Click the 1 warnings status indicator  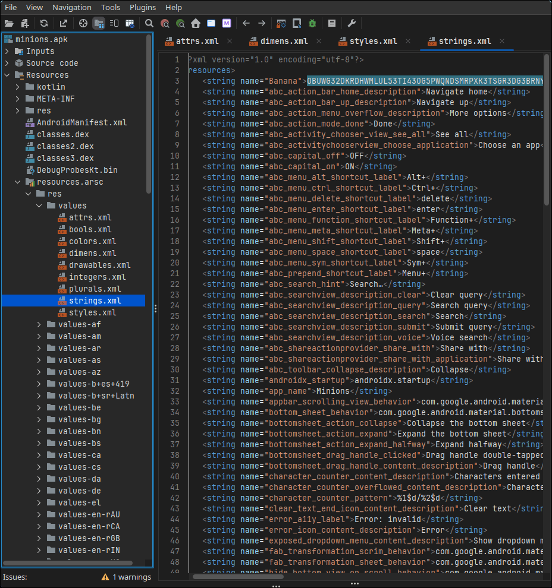pos(126,577)
